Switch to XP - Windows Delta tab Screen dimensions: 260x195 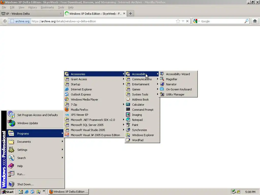click(31, 14)
